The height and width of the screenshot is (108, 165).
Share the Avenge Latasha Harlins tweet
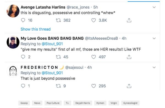[x=129, y=20]
